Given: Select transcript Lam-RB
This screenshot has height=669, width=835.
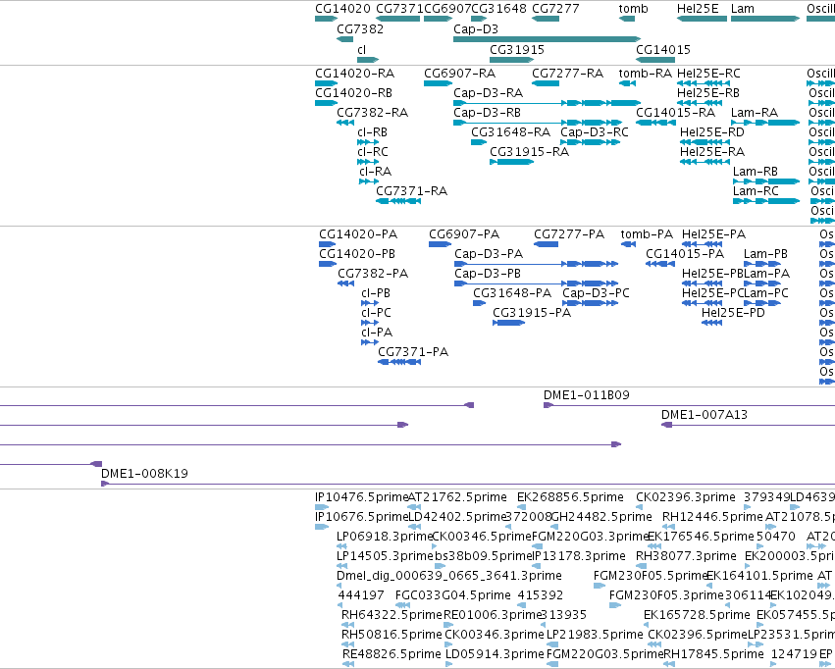Looking at the screenshot, I should [756, 172].
